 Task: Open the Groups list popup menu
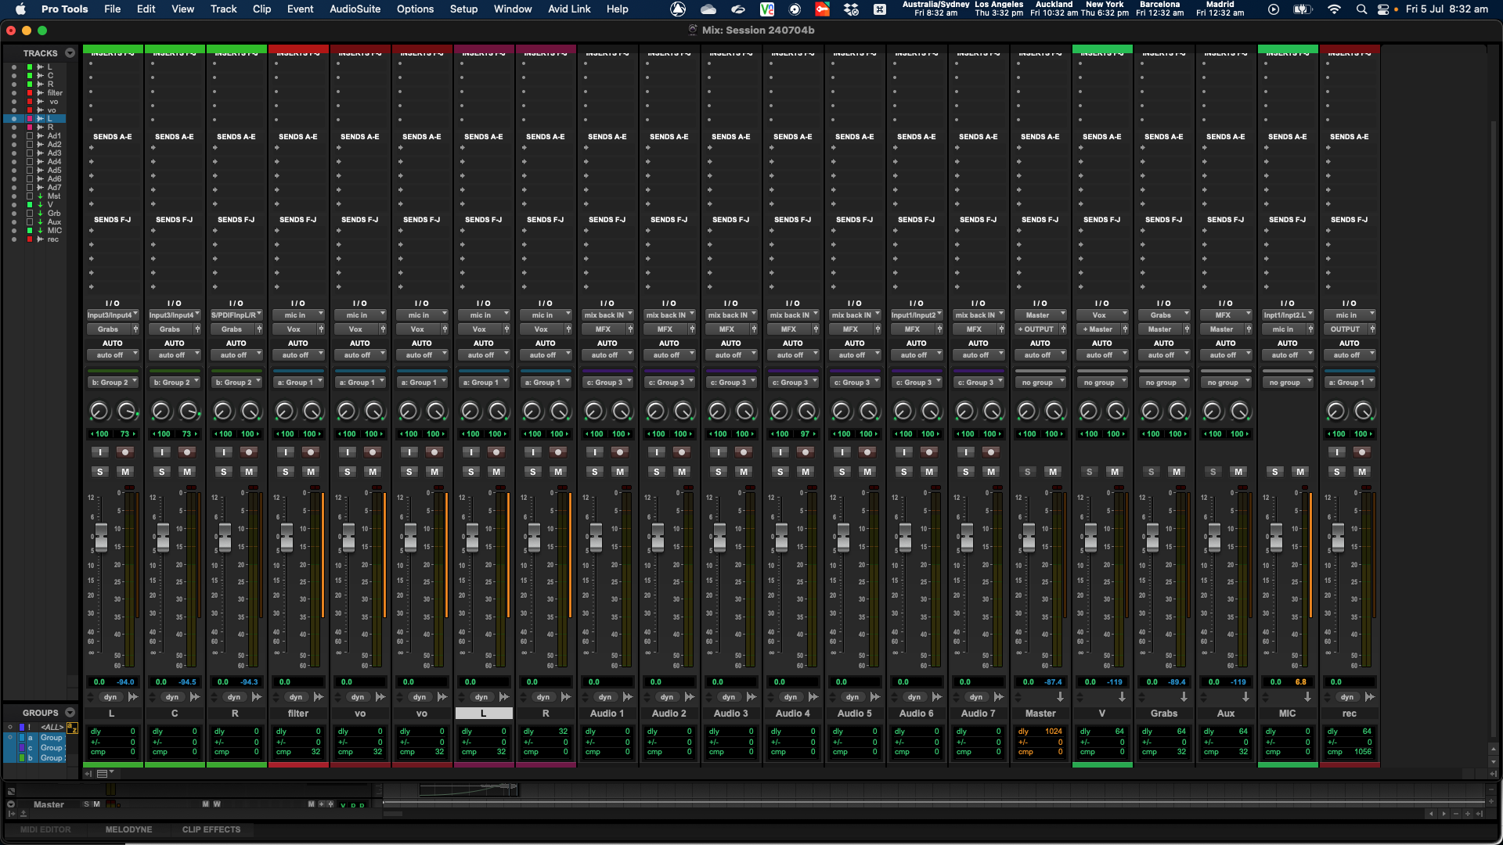[70, 713]
